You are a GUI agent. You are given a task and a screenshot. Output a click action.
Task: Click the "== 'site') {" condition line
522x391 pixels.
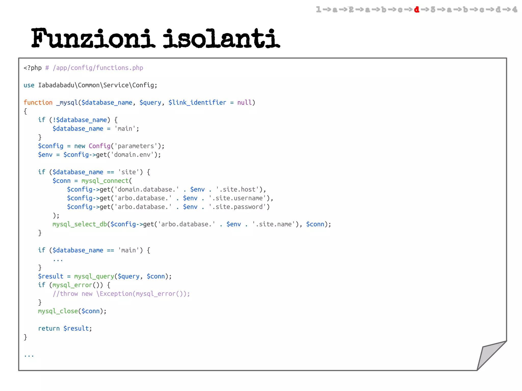pyautogui.click(x=94, y=172)
